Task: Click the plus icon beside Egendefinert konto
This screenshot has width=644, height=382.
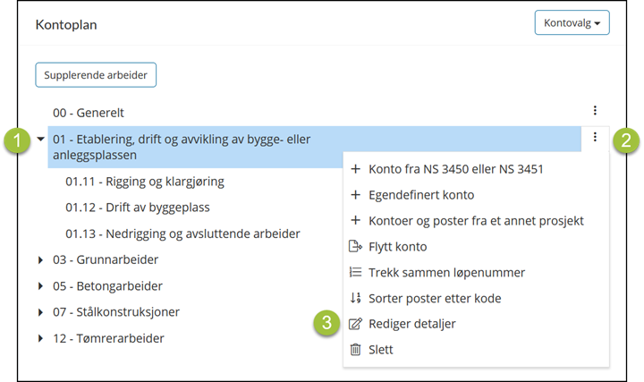Action: pos(355,195)
